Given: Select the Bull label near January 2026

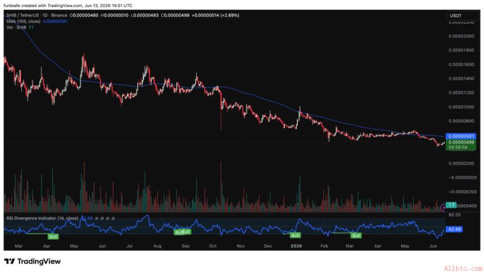Looking at the screenshot, I should 295,235.
